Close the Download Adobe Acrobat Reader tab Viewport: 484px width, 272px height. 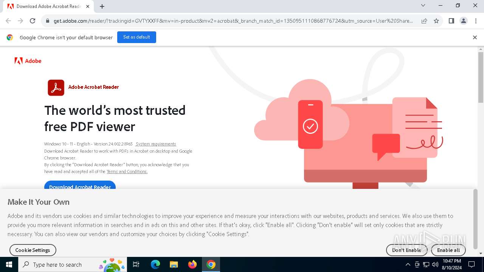pyautogui.click(x=88, y=6)
